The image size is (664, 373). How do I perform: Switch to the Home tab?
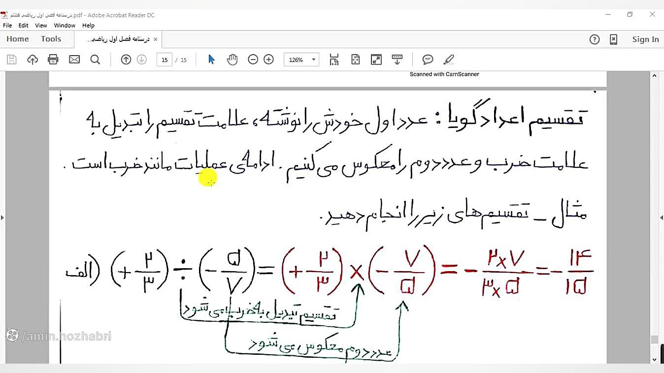click(18, 39)
